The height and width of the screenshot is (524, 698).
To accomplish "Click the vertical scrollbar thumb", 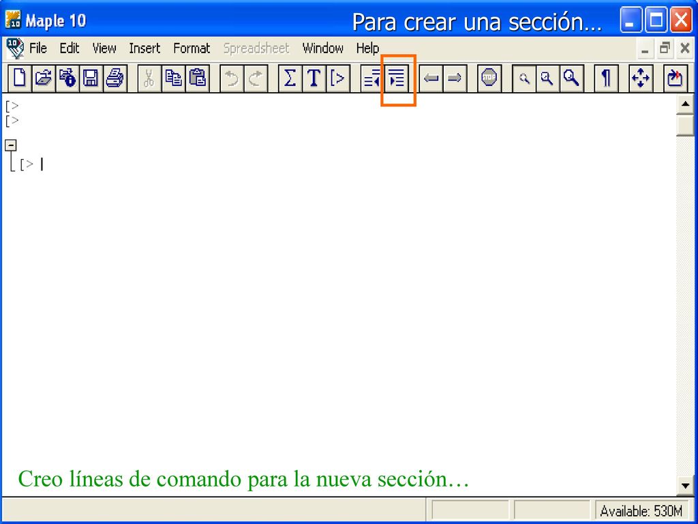I will pos(685,126).
